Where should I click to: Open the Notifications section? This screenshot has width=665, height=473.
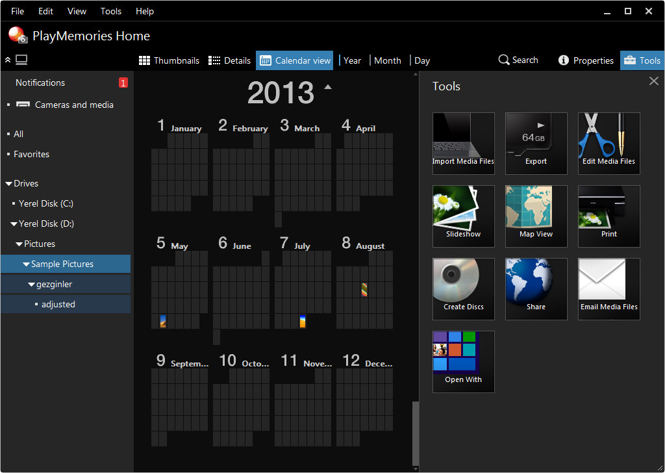(40, 83)
